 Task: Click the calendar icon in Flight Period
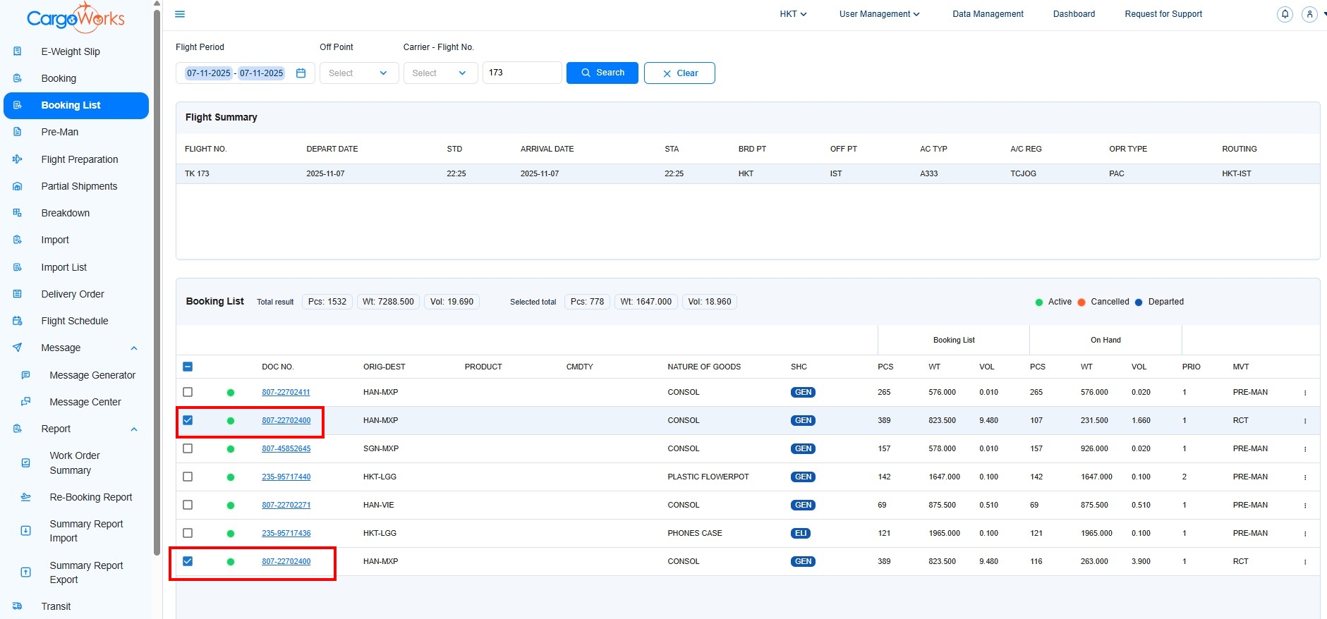click(301, 73)
